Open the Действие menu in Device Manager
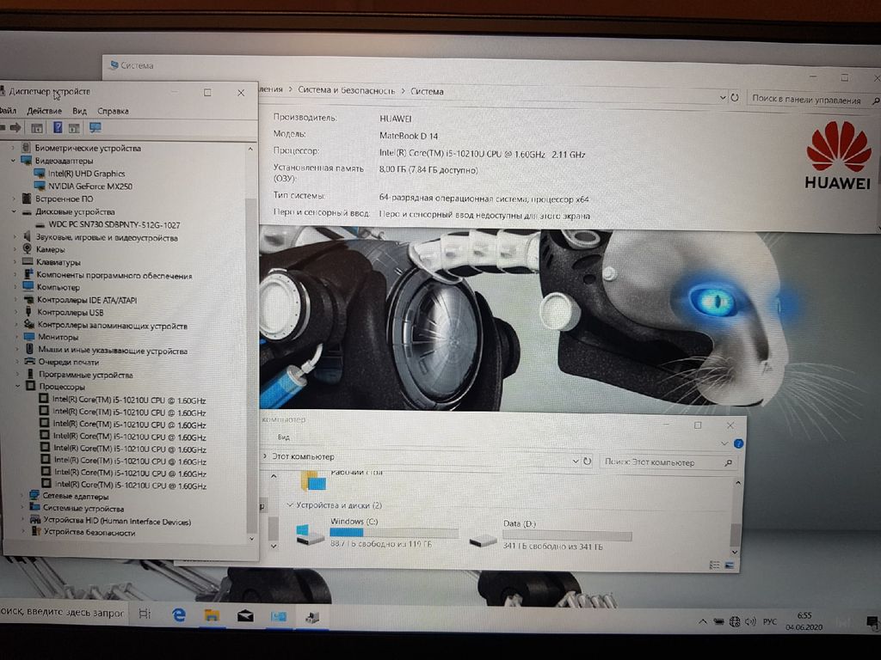Screen dimensions: 881x660 [x=45, y=111]
